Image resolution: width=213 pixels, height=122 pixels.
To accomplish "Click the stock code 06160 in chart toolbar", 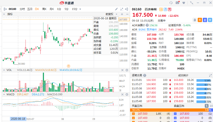I will pyautogui.click(x=12, y=9).
